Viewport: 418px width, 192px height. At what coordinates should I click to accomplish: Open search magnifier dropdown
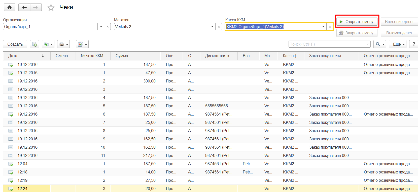click(380, 44)
